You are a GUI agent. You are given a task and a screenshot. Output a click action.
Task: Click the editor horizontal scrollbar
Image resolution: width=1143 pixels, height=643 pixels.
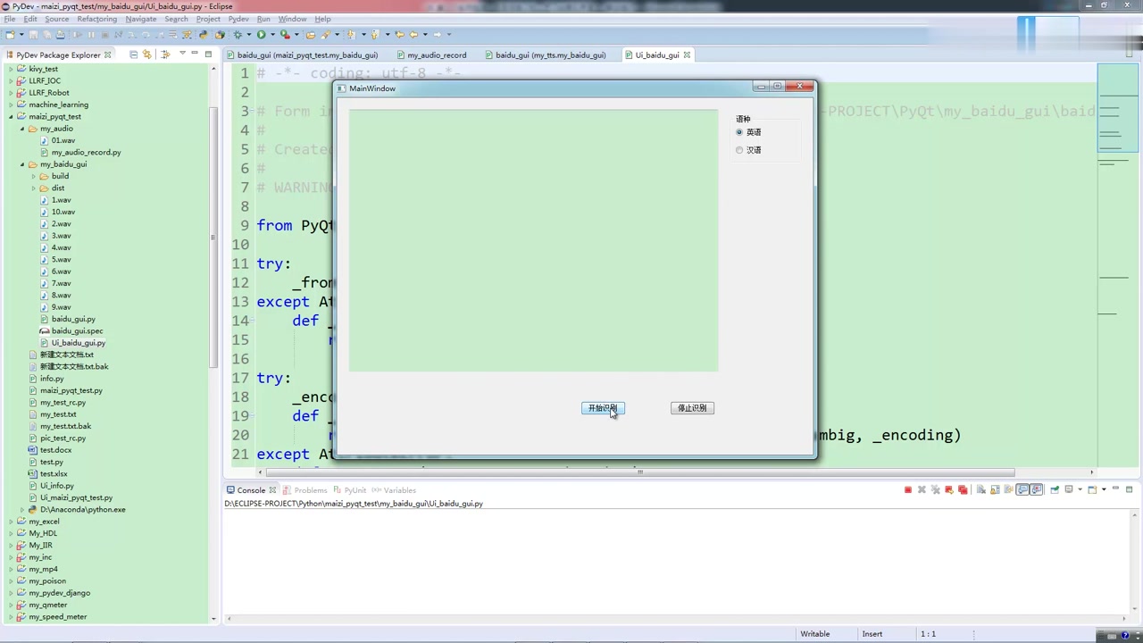pyautogui.click(x=639, y=472)
